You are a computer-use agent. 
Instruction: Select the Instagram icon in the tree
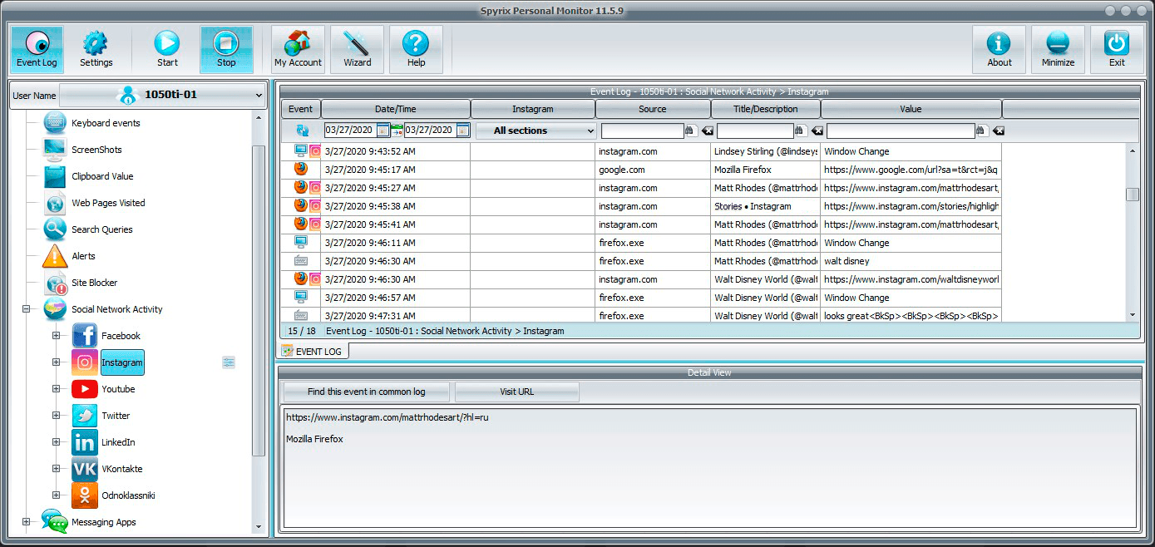(x=85, y=362)
